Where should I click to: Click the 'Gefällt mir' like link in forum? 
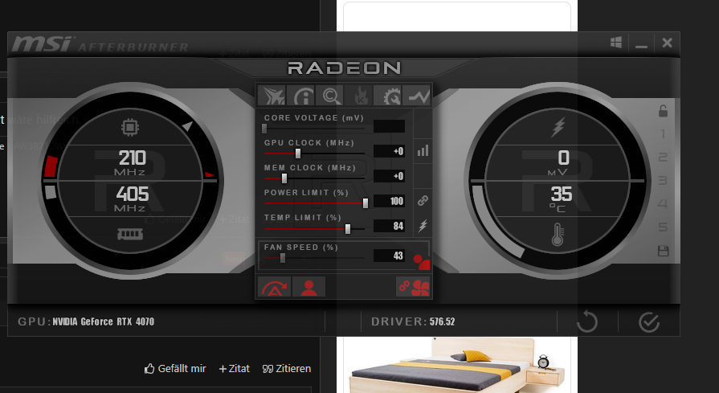point(175,368)
